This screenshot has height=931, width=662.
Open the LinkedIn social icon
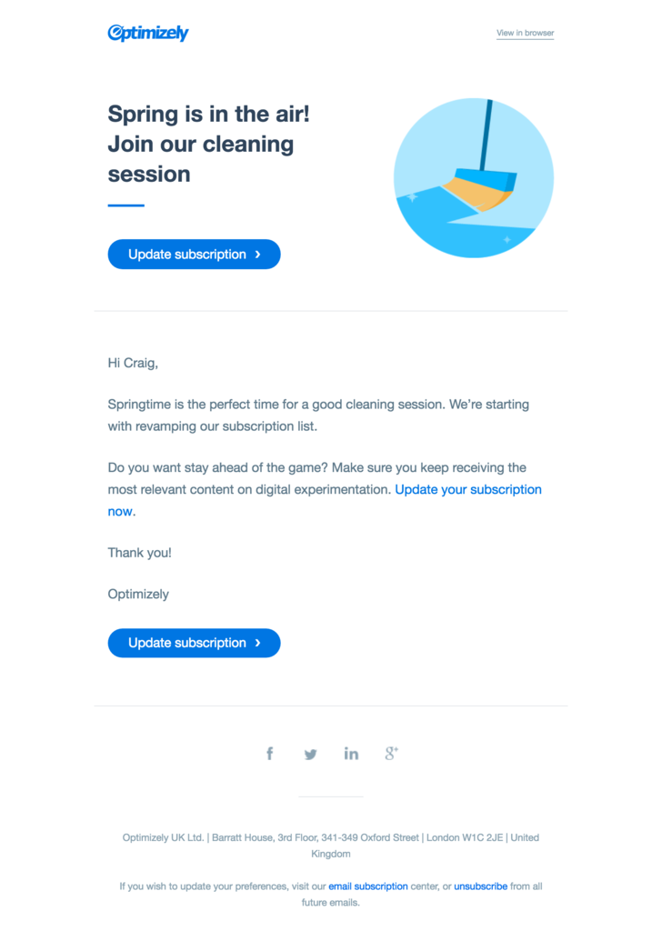point(351,754)
